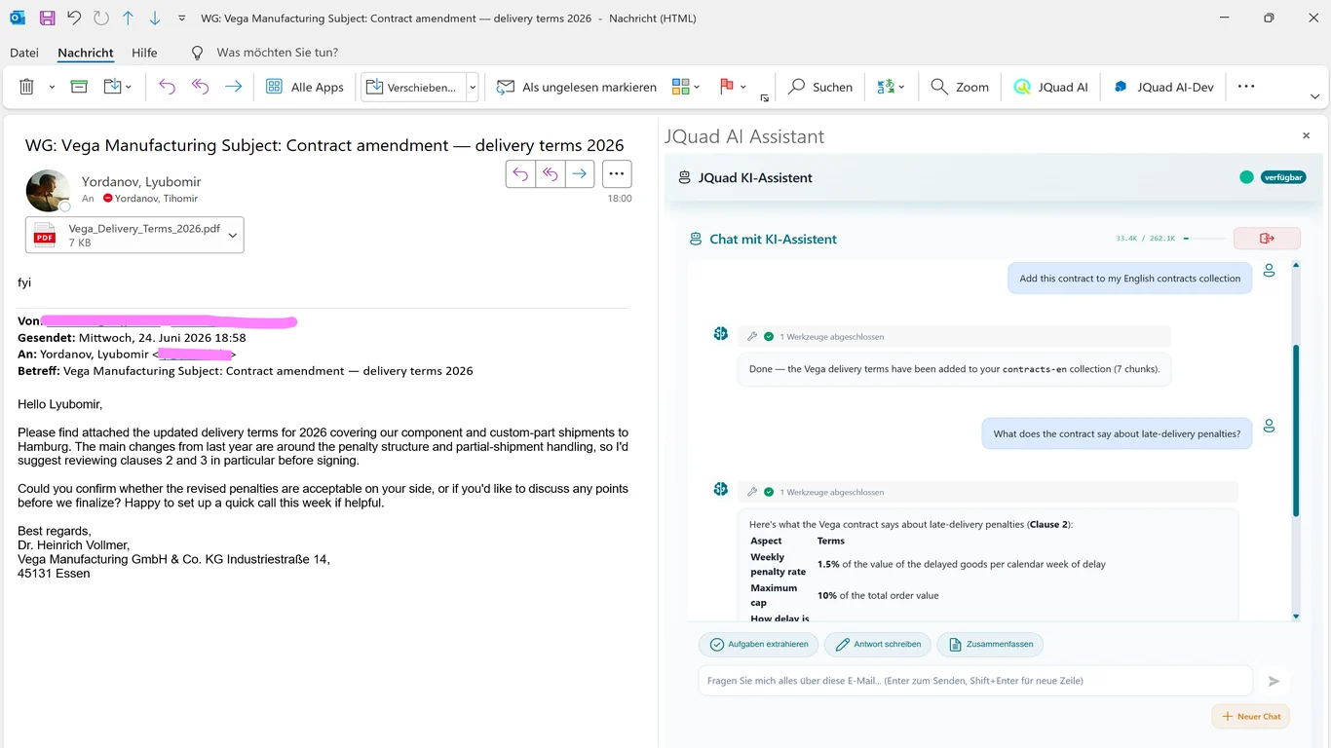Click the 'verfügbar' status badge
This screenshot has width=1331, height=748.
(x=1282, y=177)
